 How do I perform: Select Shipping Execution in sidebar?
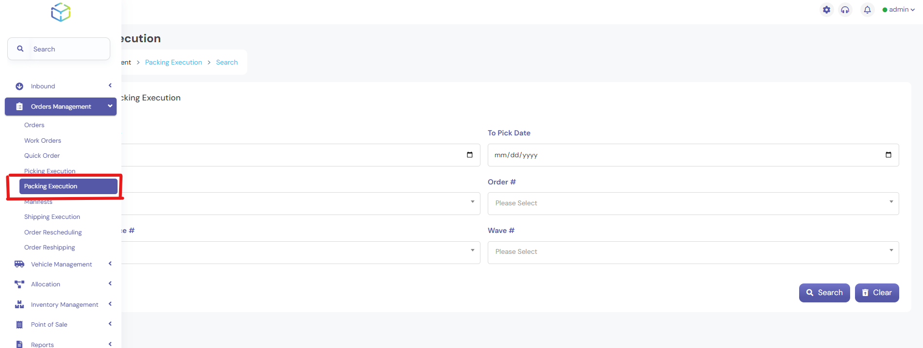(52, 217)
